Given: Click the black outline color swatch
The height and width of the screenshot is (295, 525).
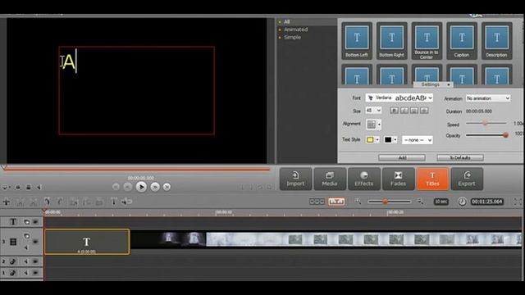Looking at the screenshot, I should pyautogui.click(x=388, y=140).
